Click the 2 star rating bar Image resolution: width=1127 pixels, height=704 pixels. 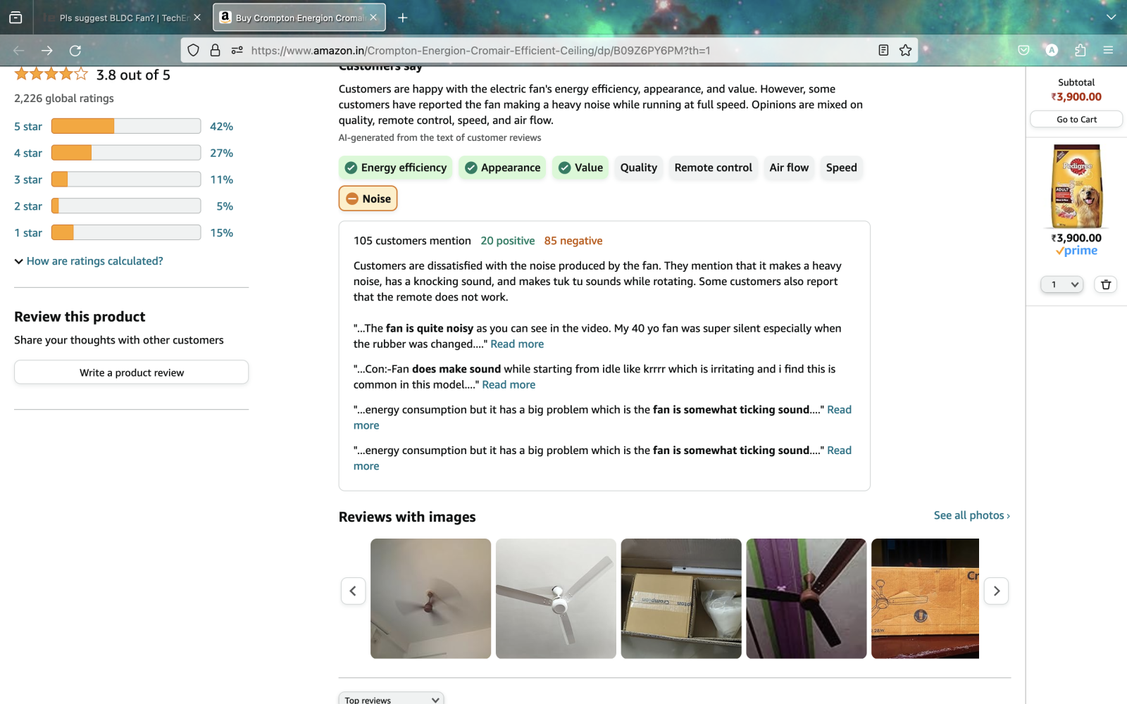point(126,206)
